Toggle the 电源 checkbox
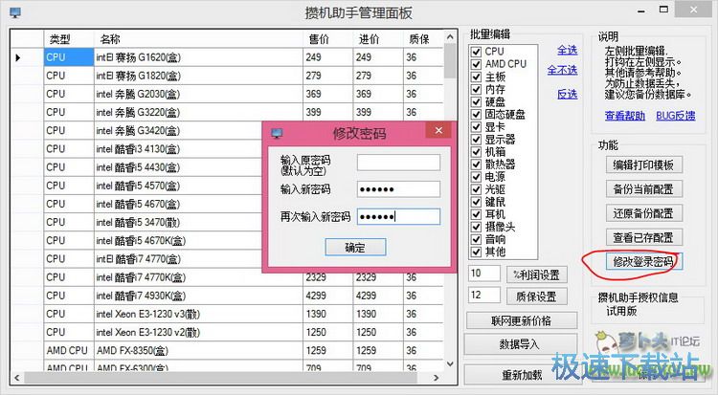This screenshot has height=395, width=718. point(476,177)
